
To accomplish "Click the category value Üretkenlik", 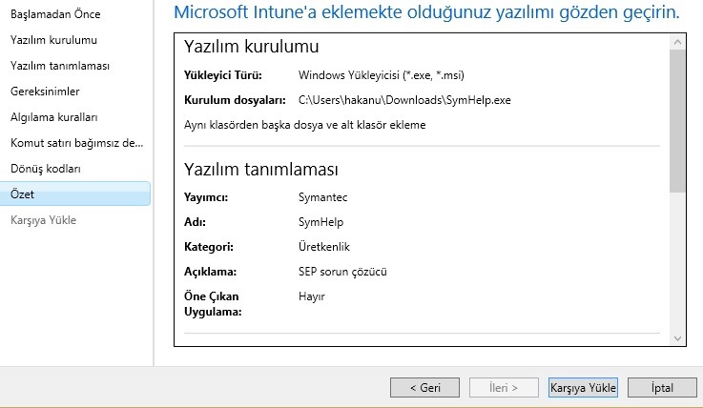I will [323, 247].
